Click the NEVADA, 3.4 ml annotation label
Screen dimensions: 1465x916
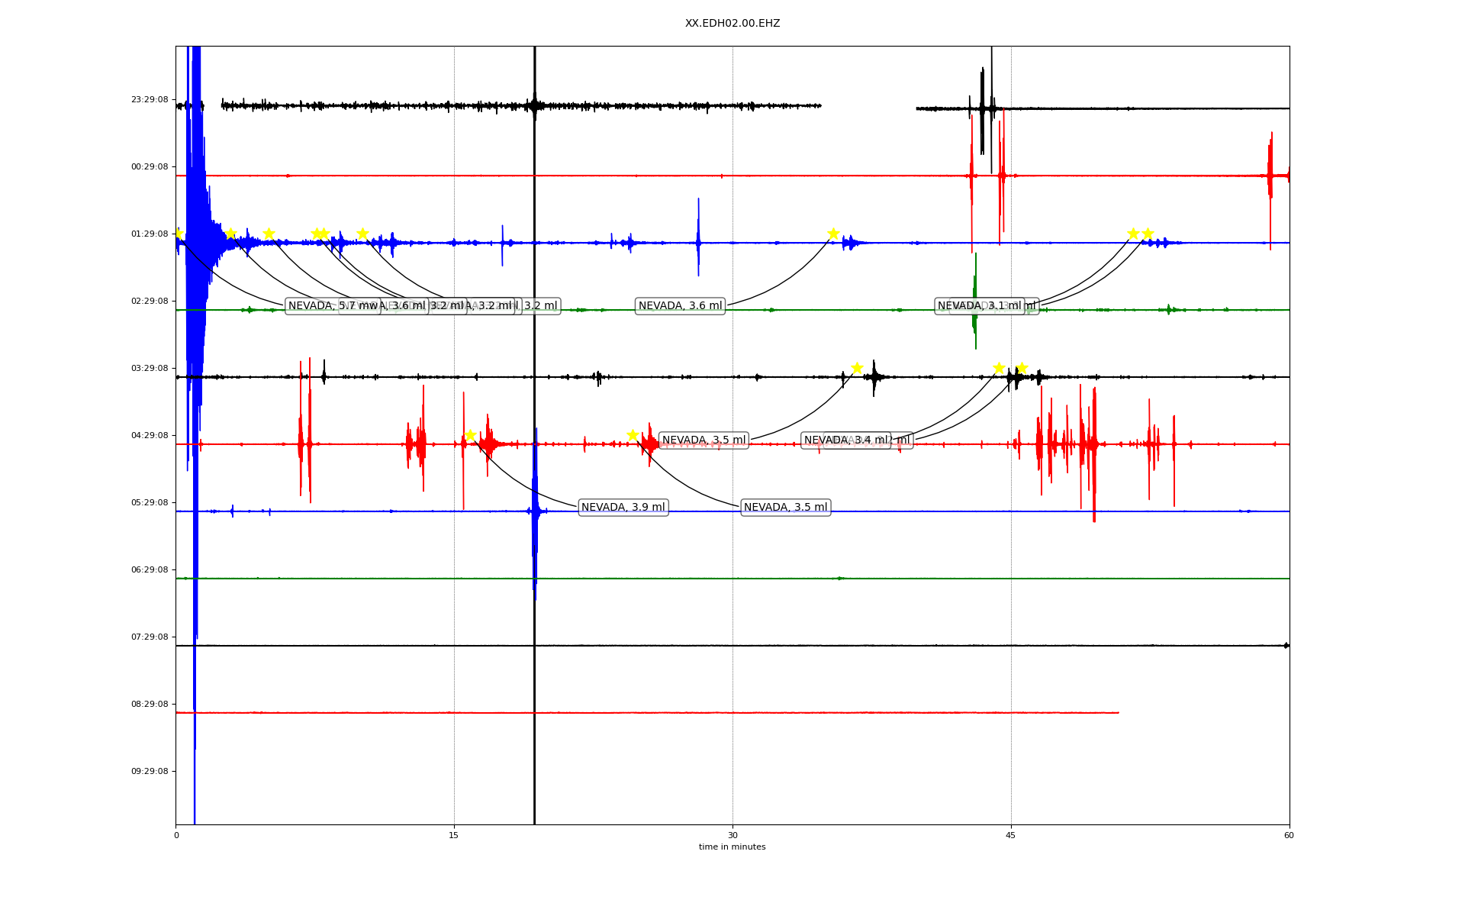click(x=845, y=440)
